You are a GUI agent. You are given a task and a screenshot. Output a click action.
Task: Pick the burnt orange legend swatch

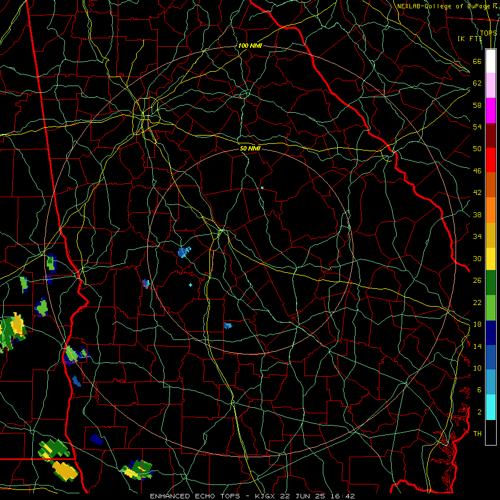click(x=491, y=185)
